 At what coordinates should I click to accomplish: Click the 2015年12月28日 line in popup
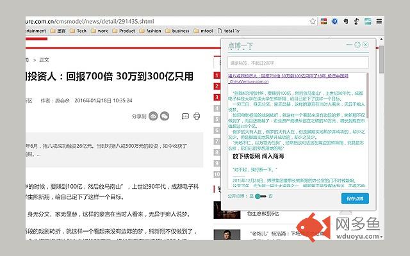point(293,180)
